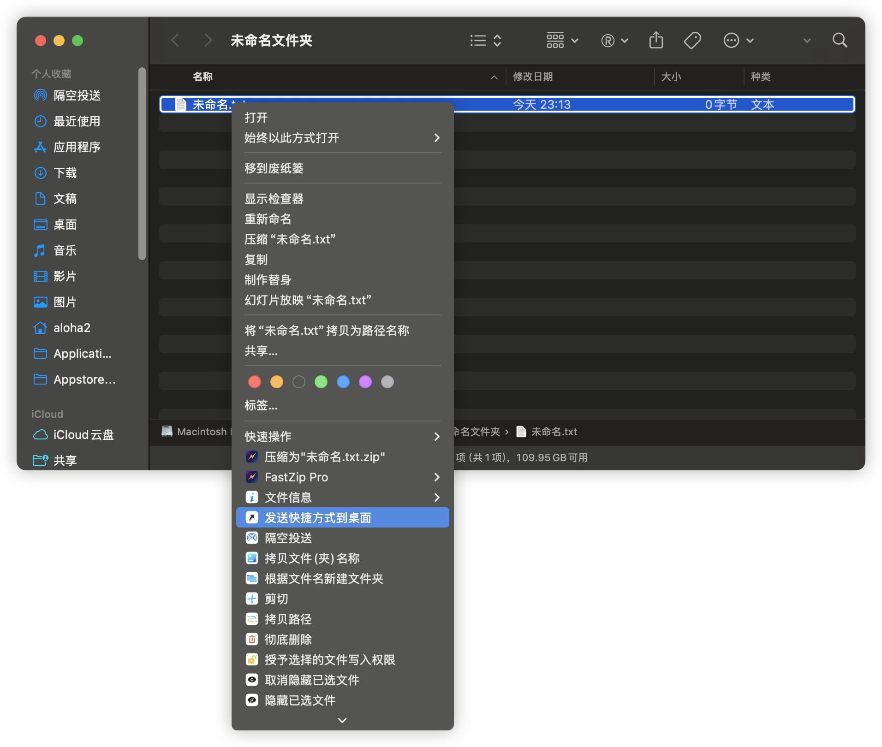Screen dimensions: 882x747
Task: Select 重新命名 in the context menu
Action: 268,219
